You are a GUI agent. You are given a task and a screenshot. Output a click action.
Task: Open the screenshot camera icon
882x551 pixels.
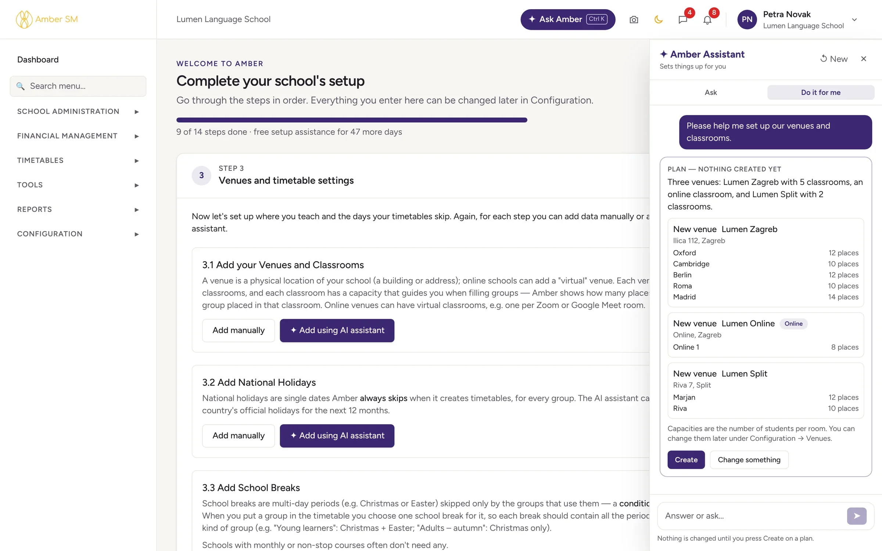634,19
